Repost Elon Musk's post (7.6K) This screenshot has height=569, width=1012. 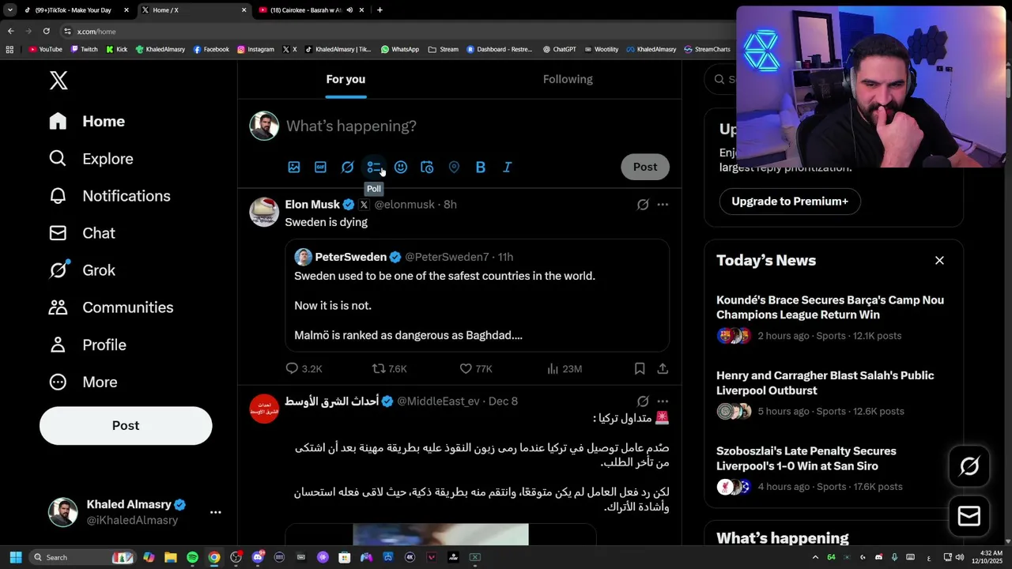(389, 368)
